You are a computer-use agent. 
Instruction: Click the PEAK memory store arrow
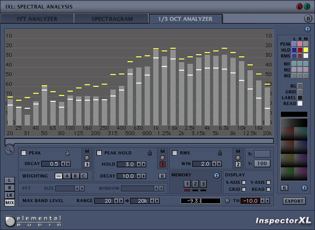point(87,158)
